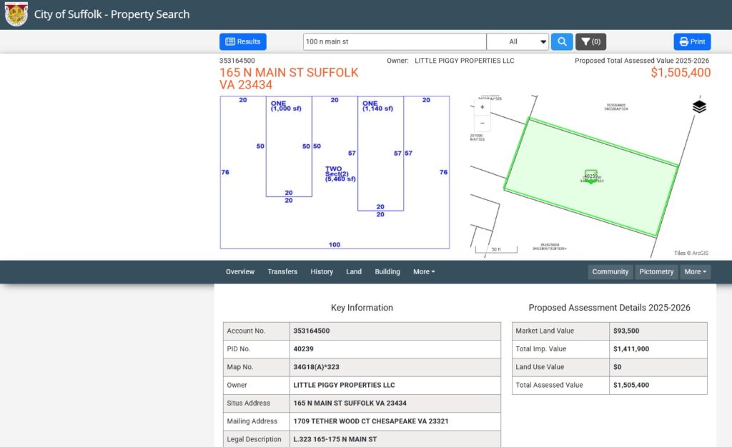Click the Key Information heading

click(x=362, y=308)
